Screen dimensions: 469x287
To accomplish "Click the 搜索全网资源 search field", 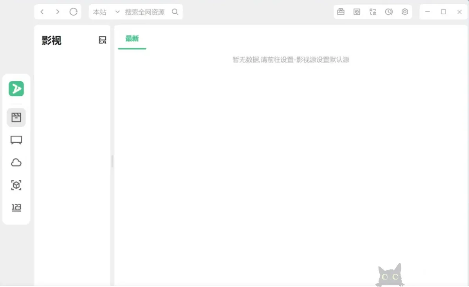I will (145, 12).
